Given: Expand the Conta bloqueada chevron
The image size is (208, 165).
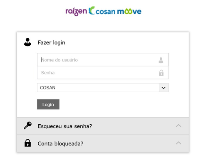Looking at the screenshot, I should point(178,143).
